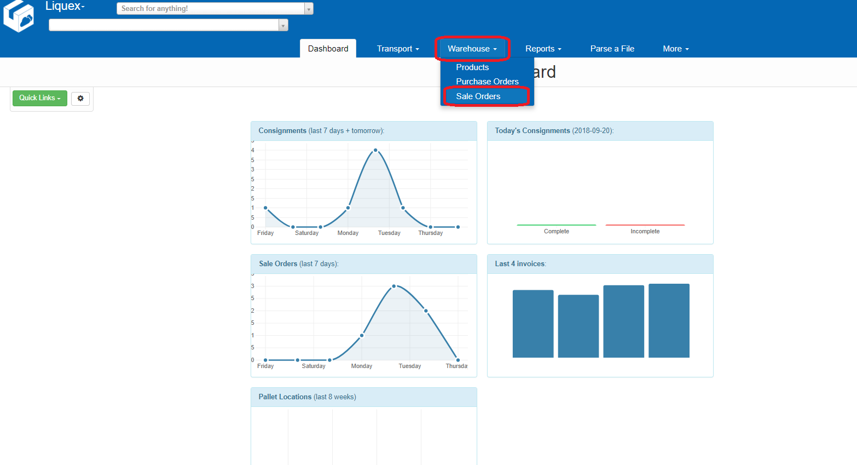Toggle the Complete legend in Today's Consignments
Image resolution: width=857 pixels, height=465 pixels.
pyautogui.click(x=556, y=231)
